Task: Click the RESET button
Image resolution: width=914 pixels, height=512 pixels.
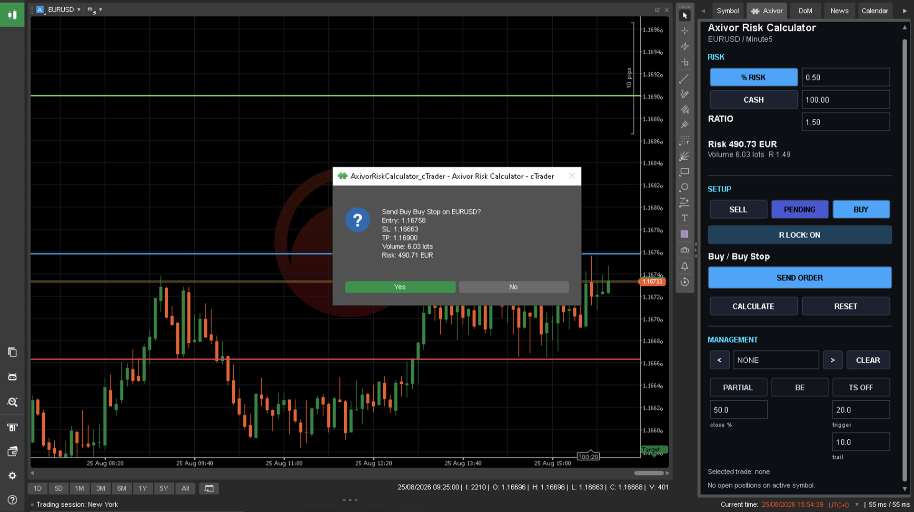Action: click(846, 307)
